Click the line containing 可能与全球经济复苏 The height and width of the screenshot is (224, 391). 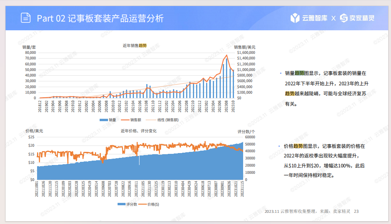[325, 94]
